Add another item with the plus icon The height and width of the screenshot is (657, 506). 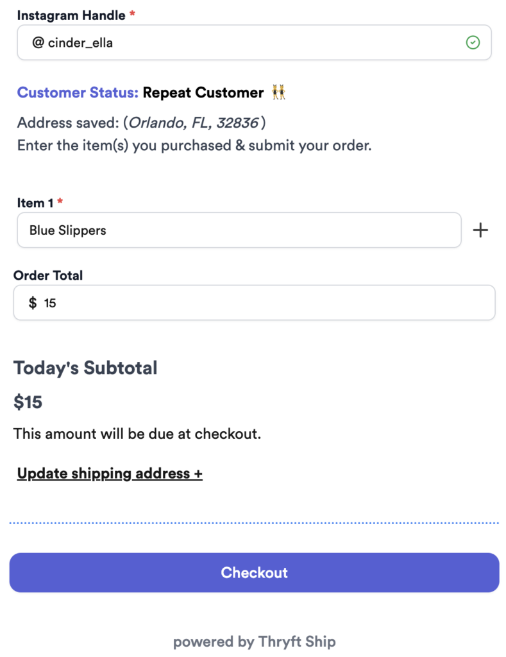(x=480, y=230)
